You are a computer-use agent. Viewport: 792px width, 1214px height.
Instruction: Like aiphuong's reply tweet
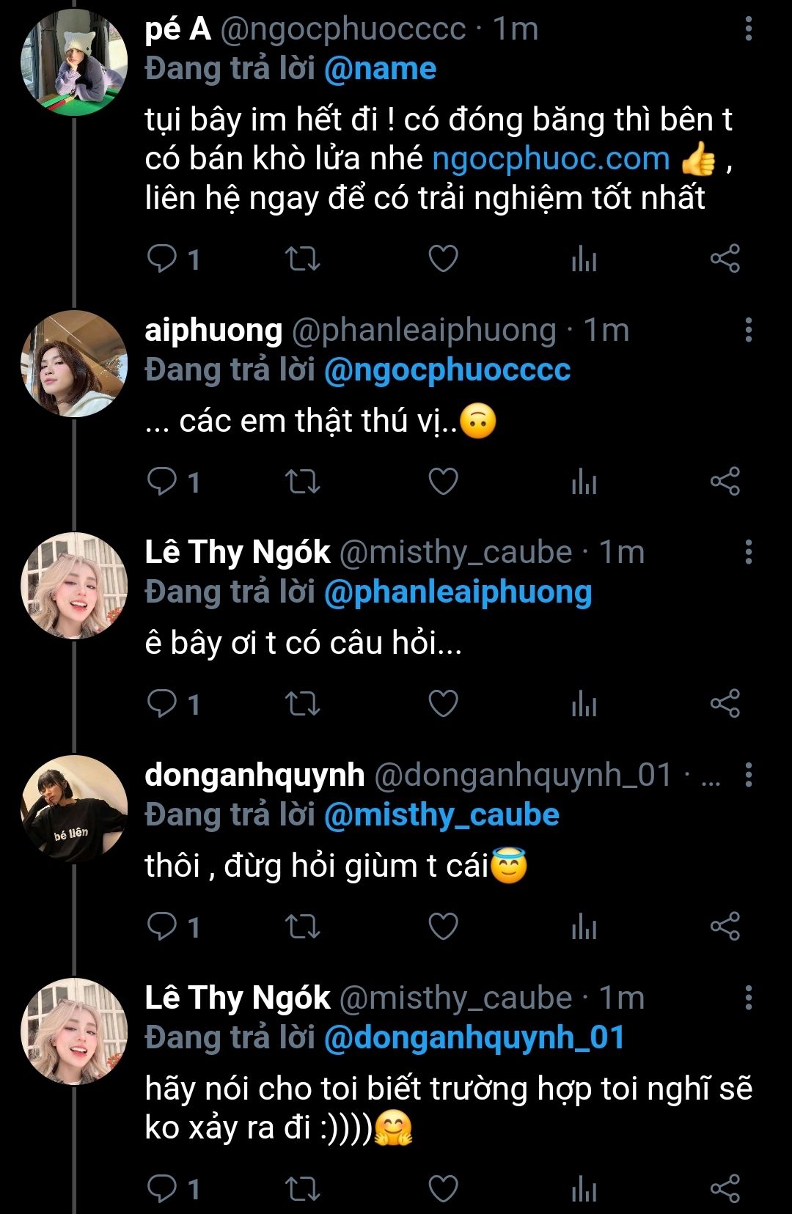click(443, 482)
